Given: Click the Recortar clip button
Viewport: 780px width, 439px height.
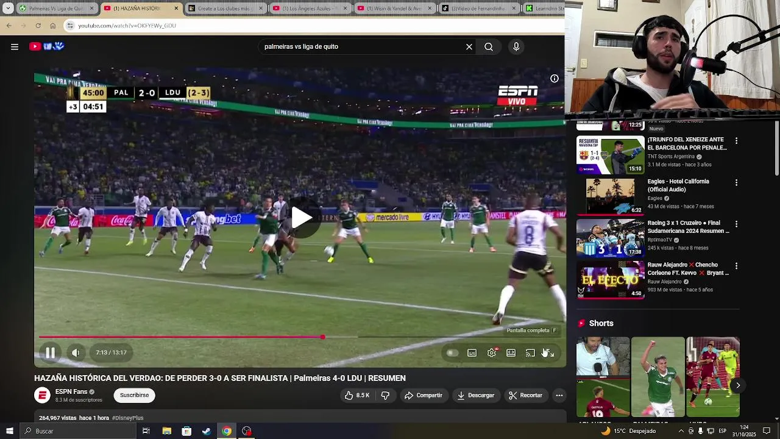Looking at the screenshot, I should coord(525,395).
